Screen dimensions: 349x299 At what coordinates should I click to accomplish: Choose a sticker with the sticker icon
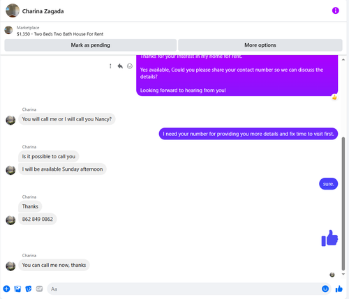pyautogui.click(x=29, y=289)
